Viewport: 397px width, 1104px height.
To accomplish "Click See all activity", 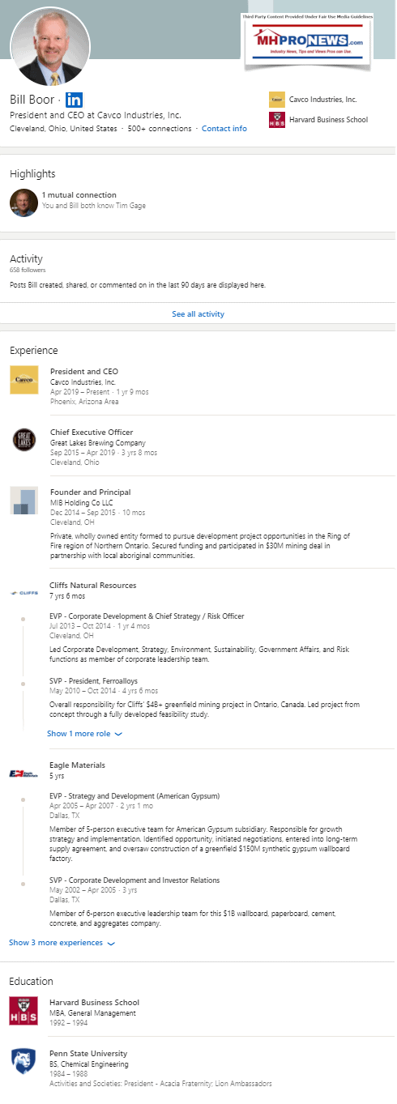I will (198, 314).
